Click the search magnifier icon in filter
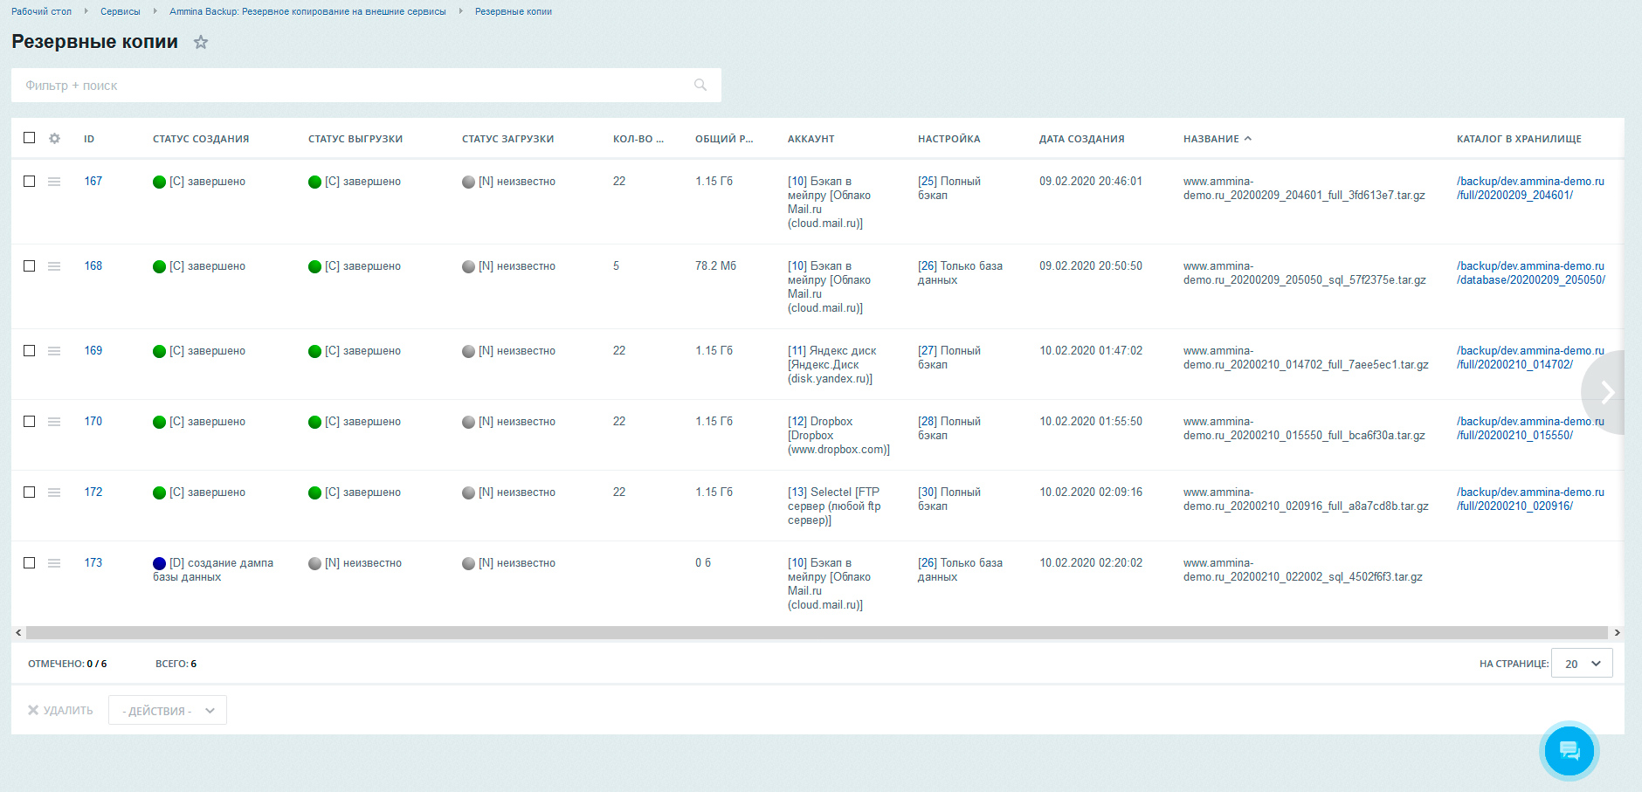1642x792 pixels. (700, 85)
